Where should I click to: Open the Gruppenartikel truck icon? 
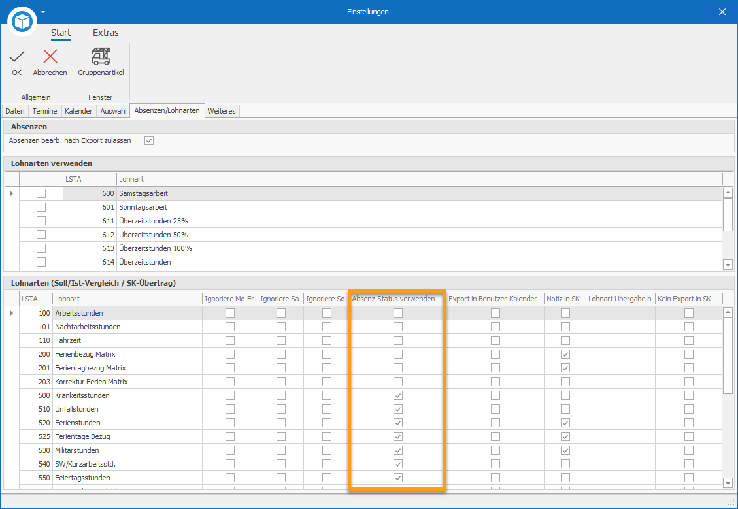pyautogui.click(x=101, y=56)
